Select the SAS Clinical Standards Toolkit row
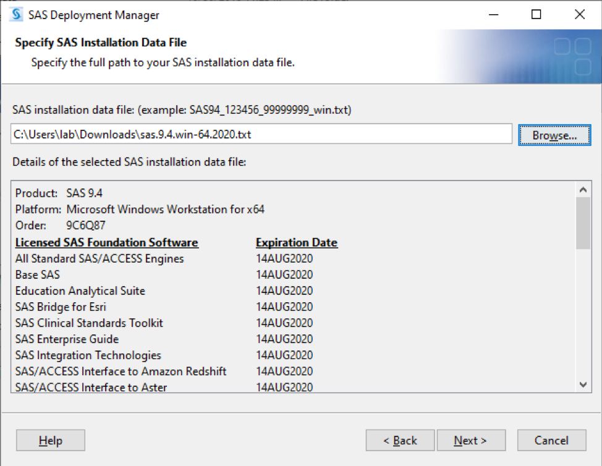The height and width of the screenshot is (466, 602). (164, 323)
